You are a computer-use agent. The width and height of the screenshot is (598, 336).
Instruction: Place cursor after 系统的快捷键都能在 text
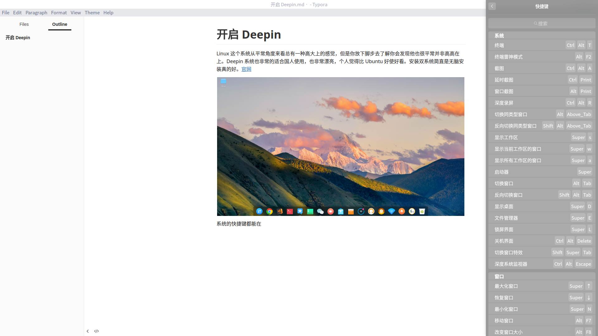[x=261, y=224]
